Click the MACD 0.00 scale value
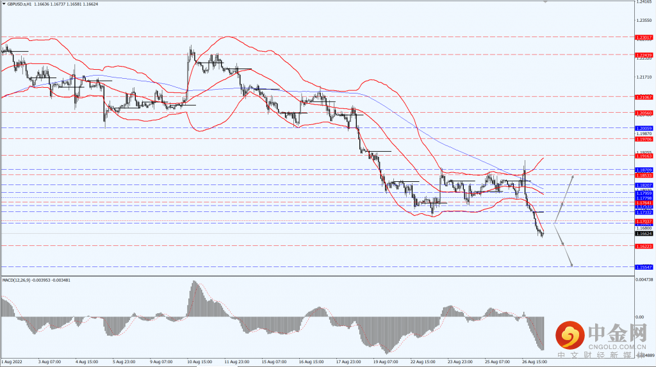The width and height of the screenshot is (656, 367). (x=640, y=317)
